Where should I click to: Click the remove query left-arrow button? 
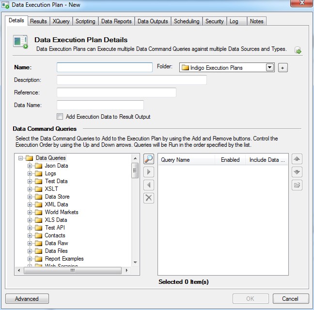point(149,185)
